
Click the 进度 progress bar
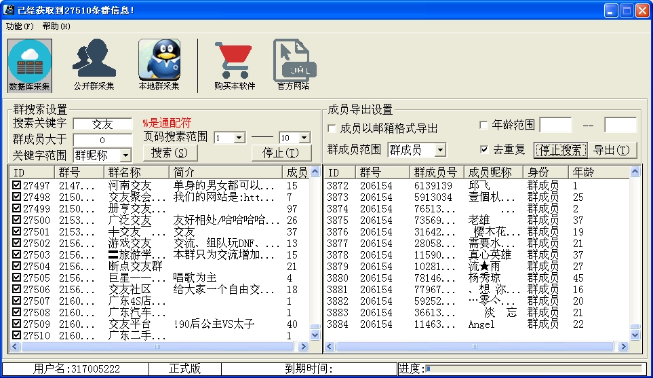(x=534, y=368)
